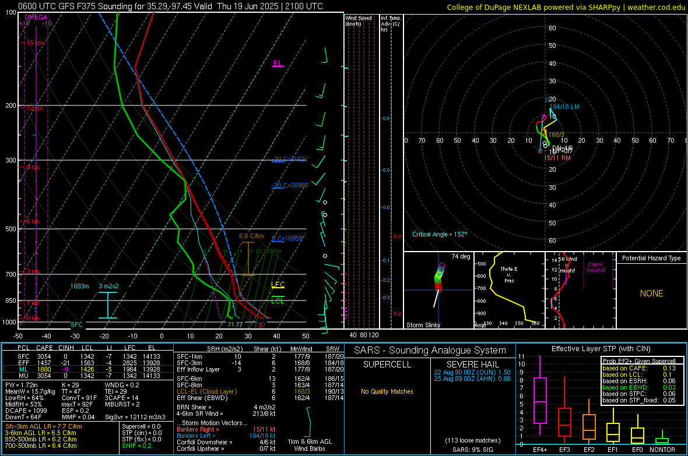
Task: Click the Wind Speed (knots) panel header
Action: pos(359,20)
